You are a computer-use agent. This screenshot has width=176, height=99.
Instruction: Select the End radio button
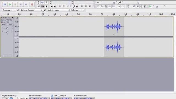(52, 96)
